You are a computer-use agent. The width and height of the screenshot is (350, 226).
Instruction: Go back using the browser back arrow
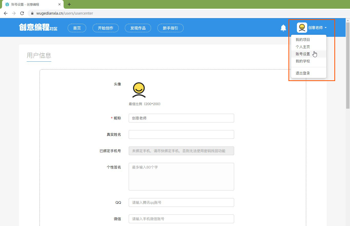click(x=6, y=13)
